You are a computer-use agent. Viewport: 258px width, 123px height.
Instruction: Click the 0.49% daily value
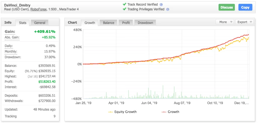tap(50, 46)
